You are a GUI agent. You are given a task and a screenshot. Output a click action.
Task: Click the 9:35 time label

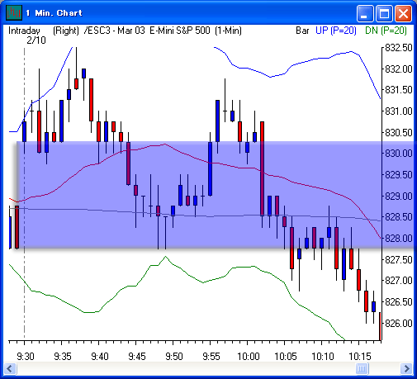[63, 357]
